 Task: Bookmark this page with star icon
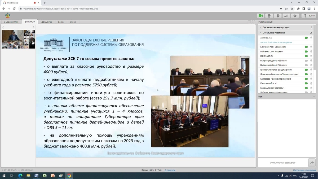292,8
